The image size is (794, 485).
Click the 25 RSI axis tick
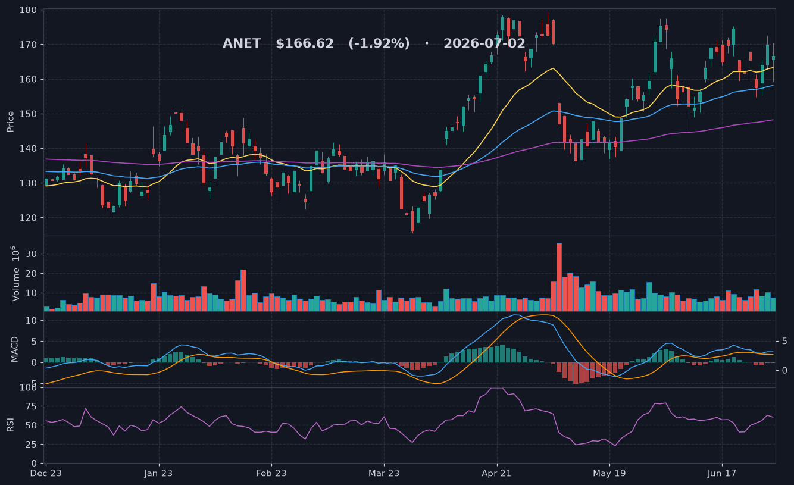pyautogui.click(x=32, y=445)
